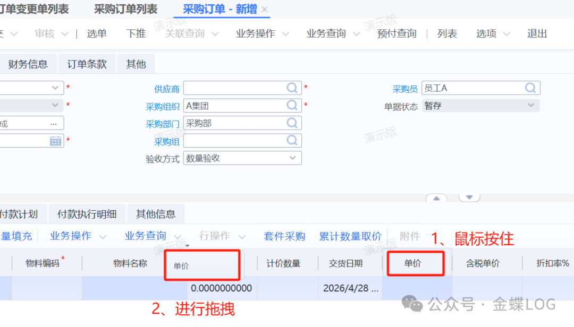Click the search icon in 采购部门 field
This screenshot has width=574, height=327.
pyautogui.click(x=292, y=123)
